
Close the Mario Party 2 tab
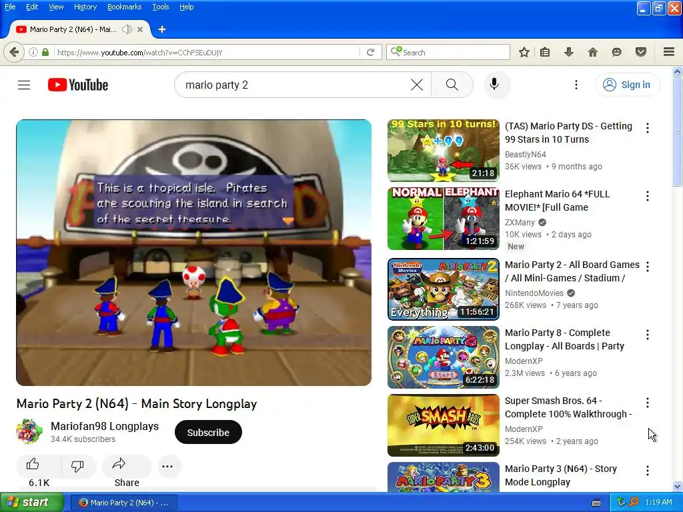tap(140, 29)
